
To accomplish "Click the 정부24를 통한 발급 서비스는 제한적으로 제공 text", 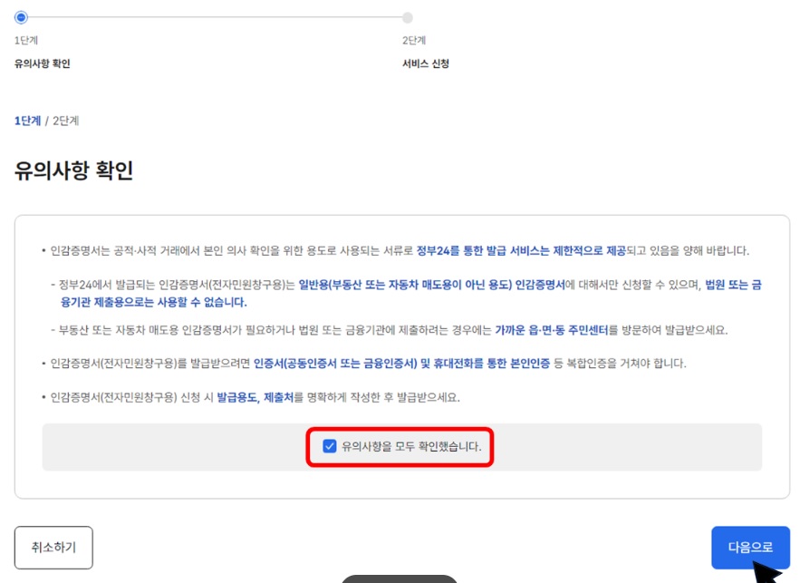I will click(522, 250).
